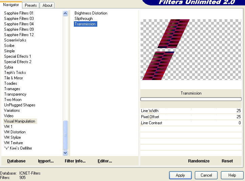This screenshot has width=245, height=181.
Task: Open UnPlugged Shapes category
Action: pos(20,105)
